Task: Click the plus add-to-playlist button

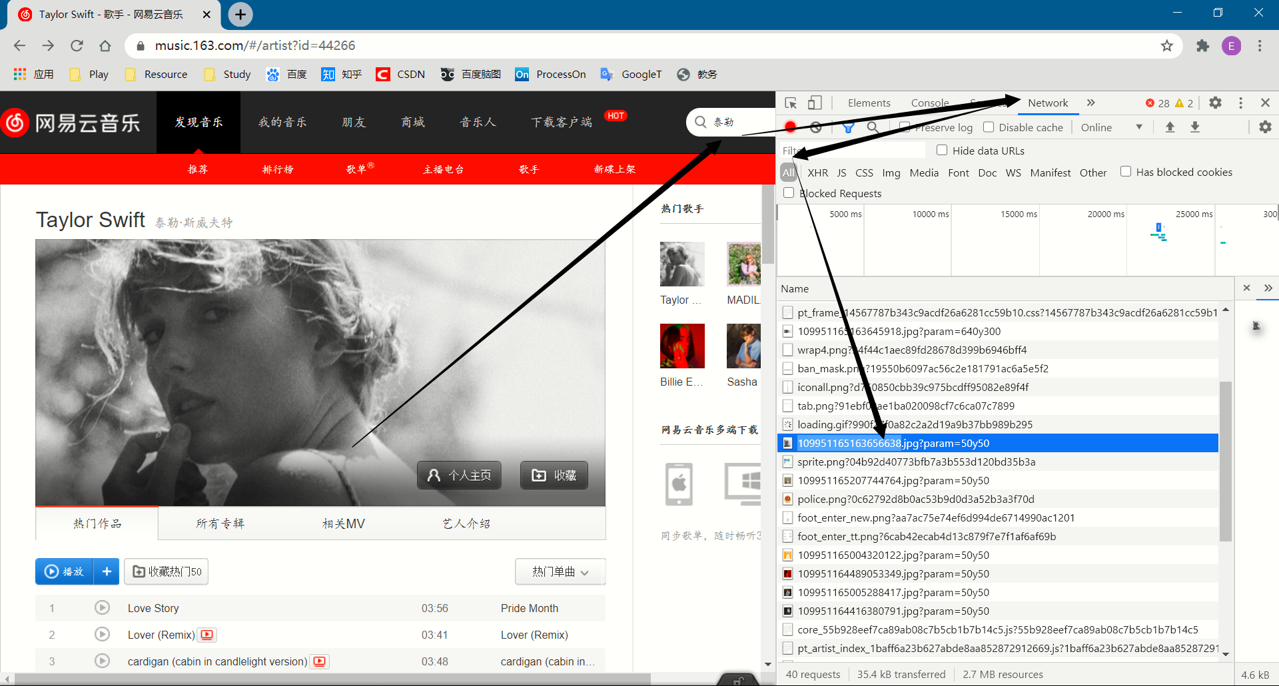Action: [107, 571]
